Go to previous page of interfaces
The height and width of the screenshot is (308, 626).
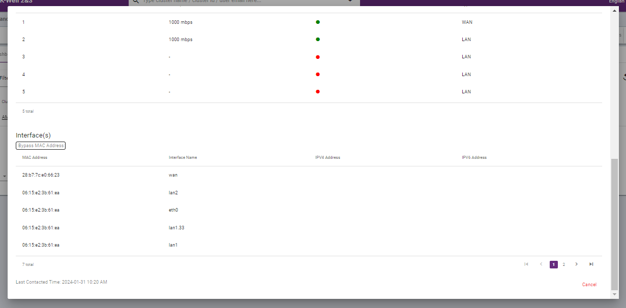tap(541, 264)
